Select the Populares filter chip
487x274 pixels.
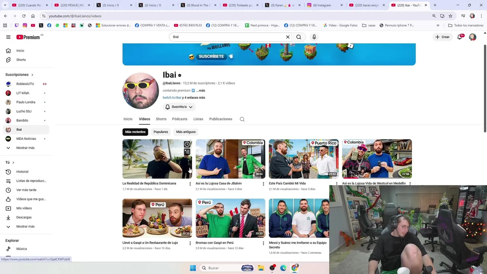pos(161,132)
